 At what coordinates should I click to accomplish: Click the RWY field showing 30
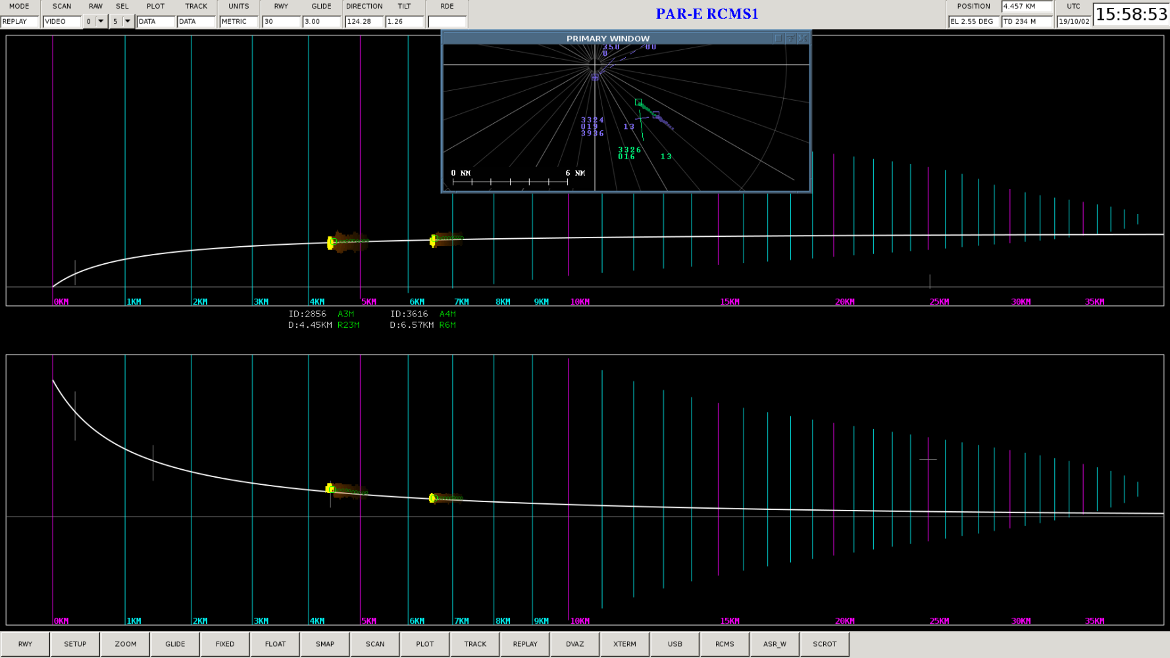282,21
